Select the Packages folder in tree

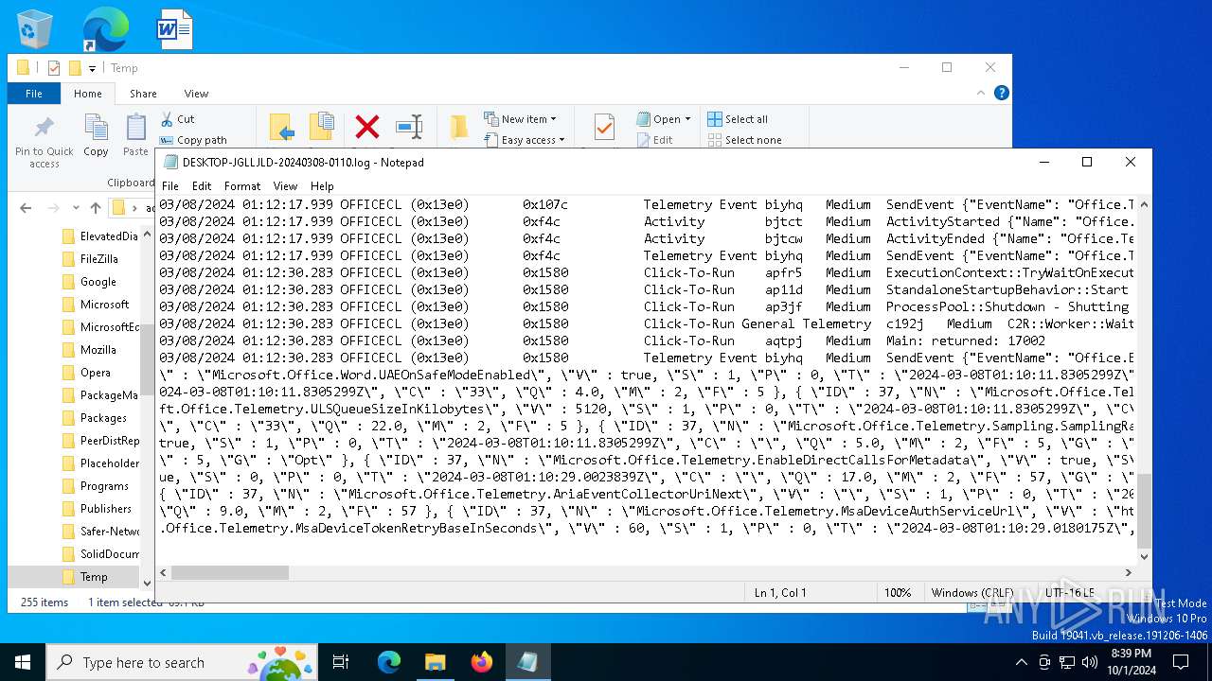pos(103,417)
